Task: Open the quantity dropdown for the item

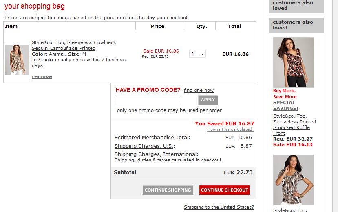Action: tap(197, 54)
